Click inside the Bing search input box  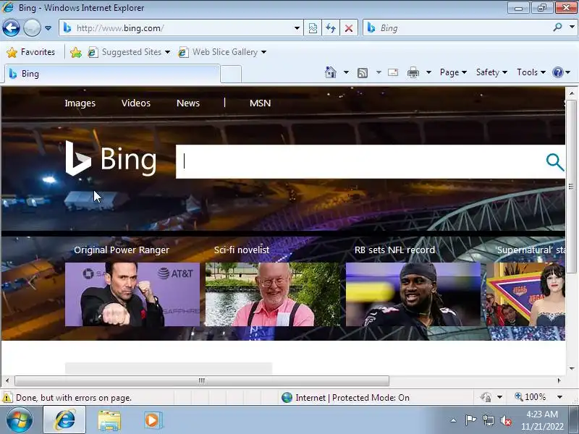click(358, 161)
